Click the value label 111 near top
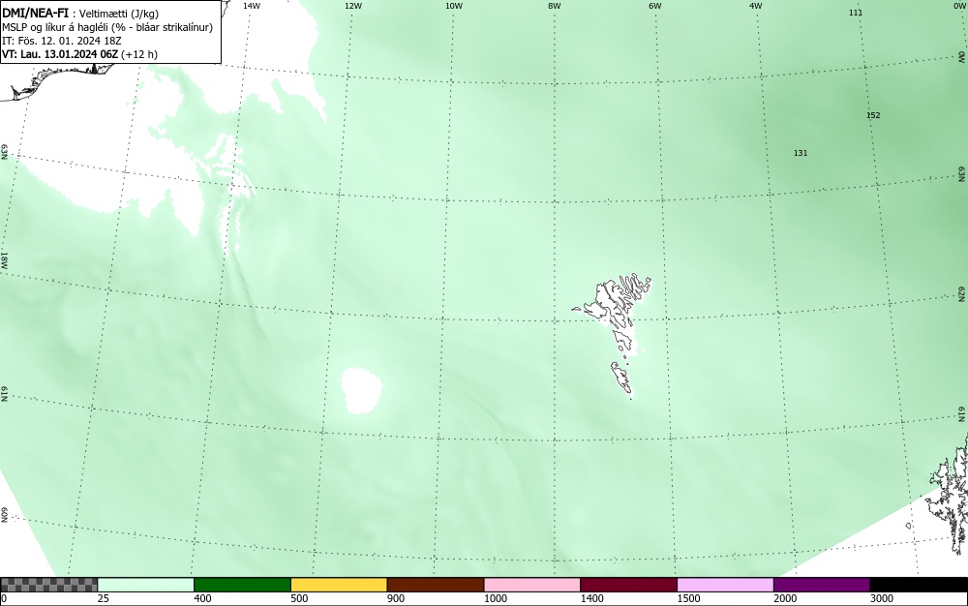This screenshot has width=968, height=606. click(x=855, y=13)
